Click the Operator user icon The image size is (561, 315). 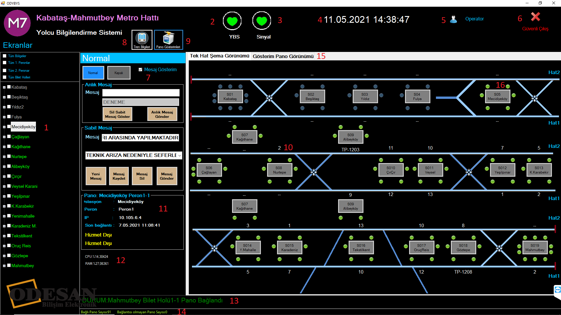453,19
